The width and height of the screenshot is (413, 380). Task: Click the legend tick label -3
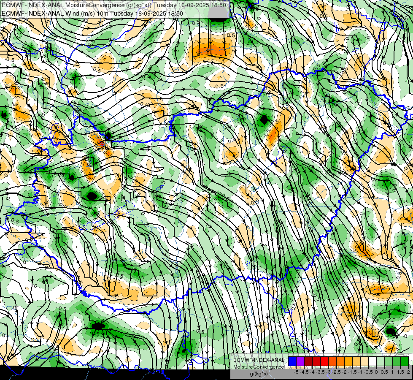(x=329, y=372)
